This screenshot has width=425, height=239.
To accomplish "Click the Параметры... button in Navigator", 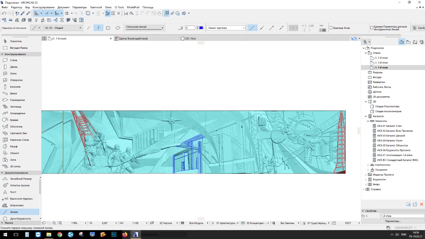I will point(393,221).
